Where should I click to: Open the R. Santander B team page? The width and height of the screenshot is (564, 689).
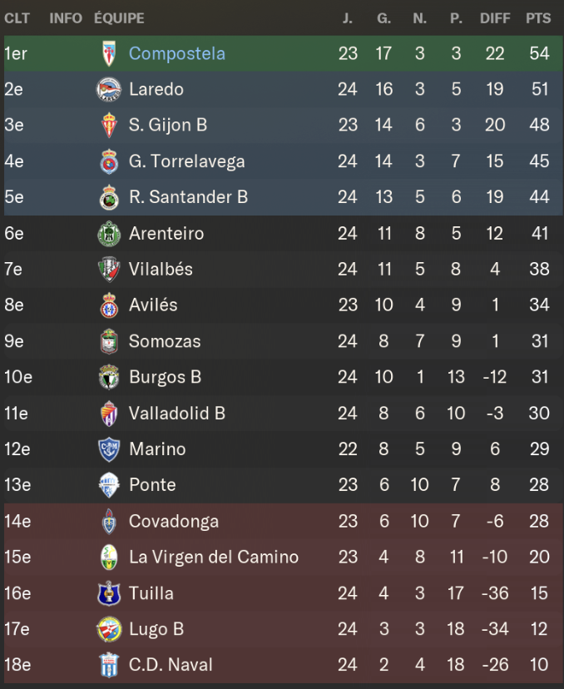[x=188, y=197]
